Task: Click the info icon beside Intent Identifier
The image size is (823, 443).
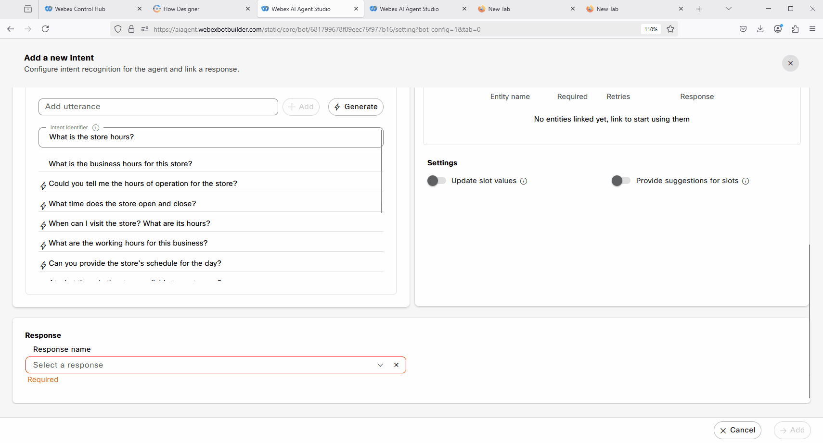Action: coord(96,128)
